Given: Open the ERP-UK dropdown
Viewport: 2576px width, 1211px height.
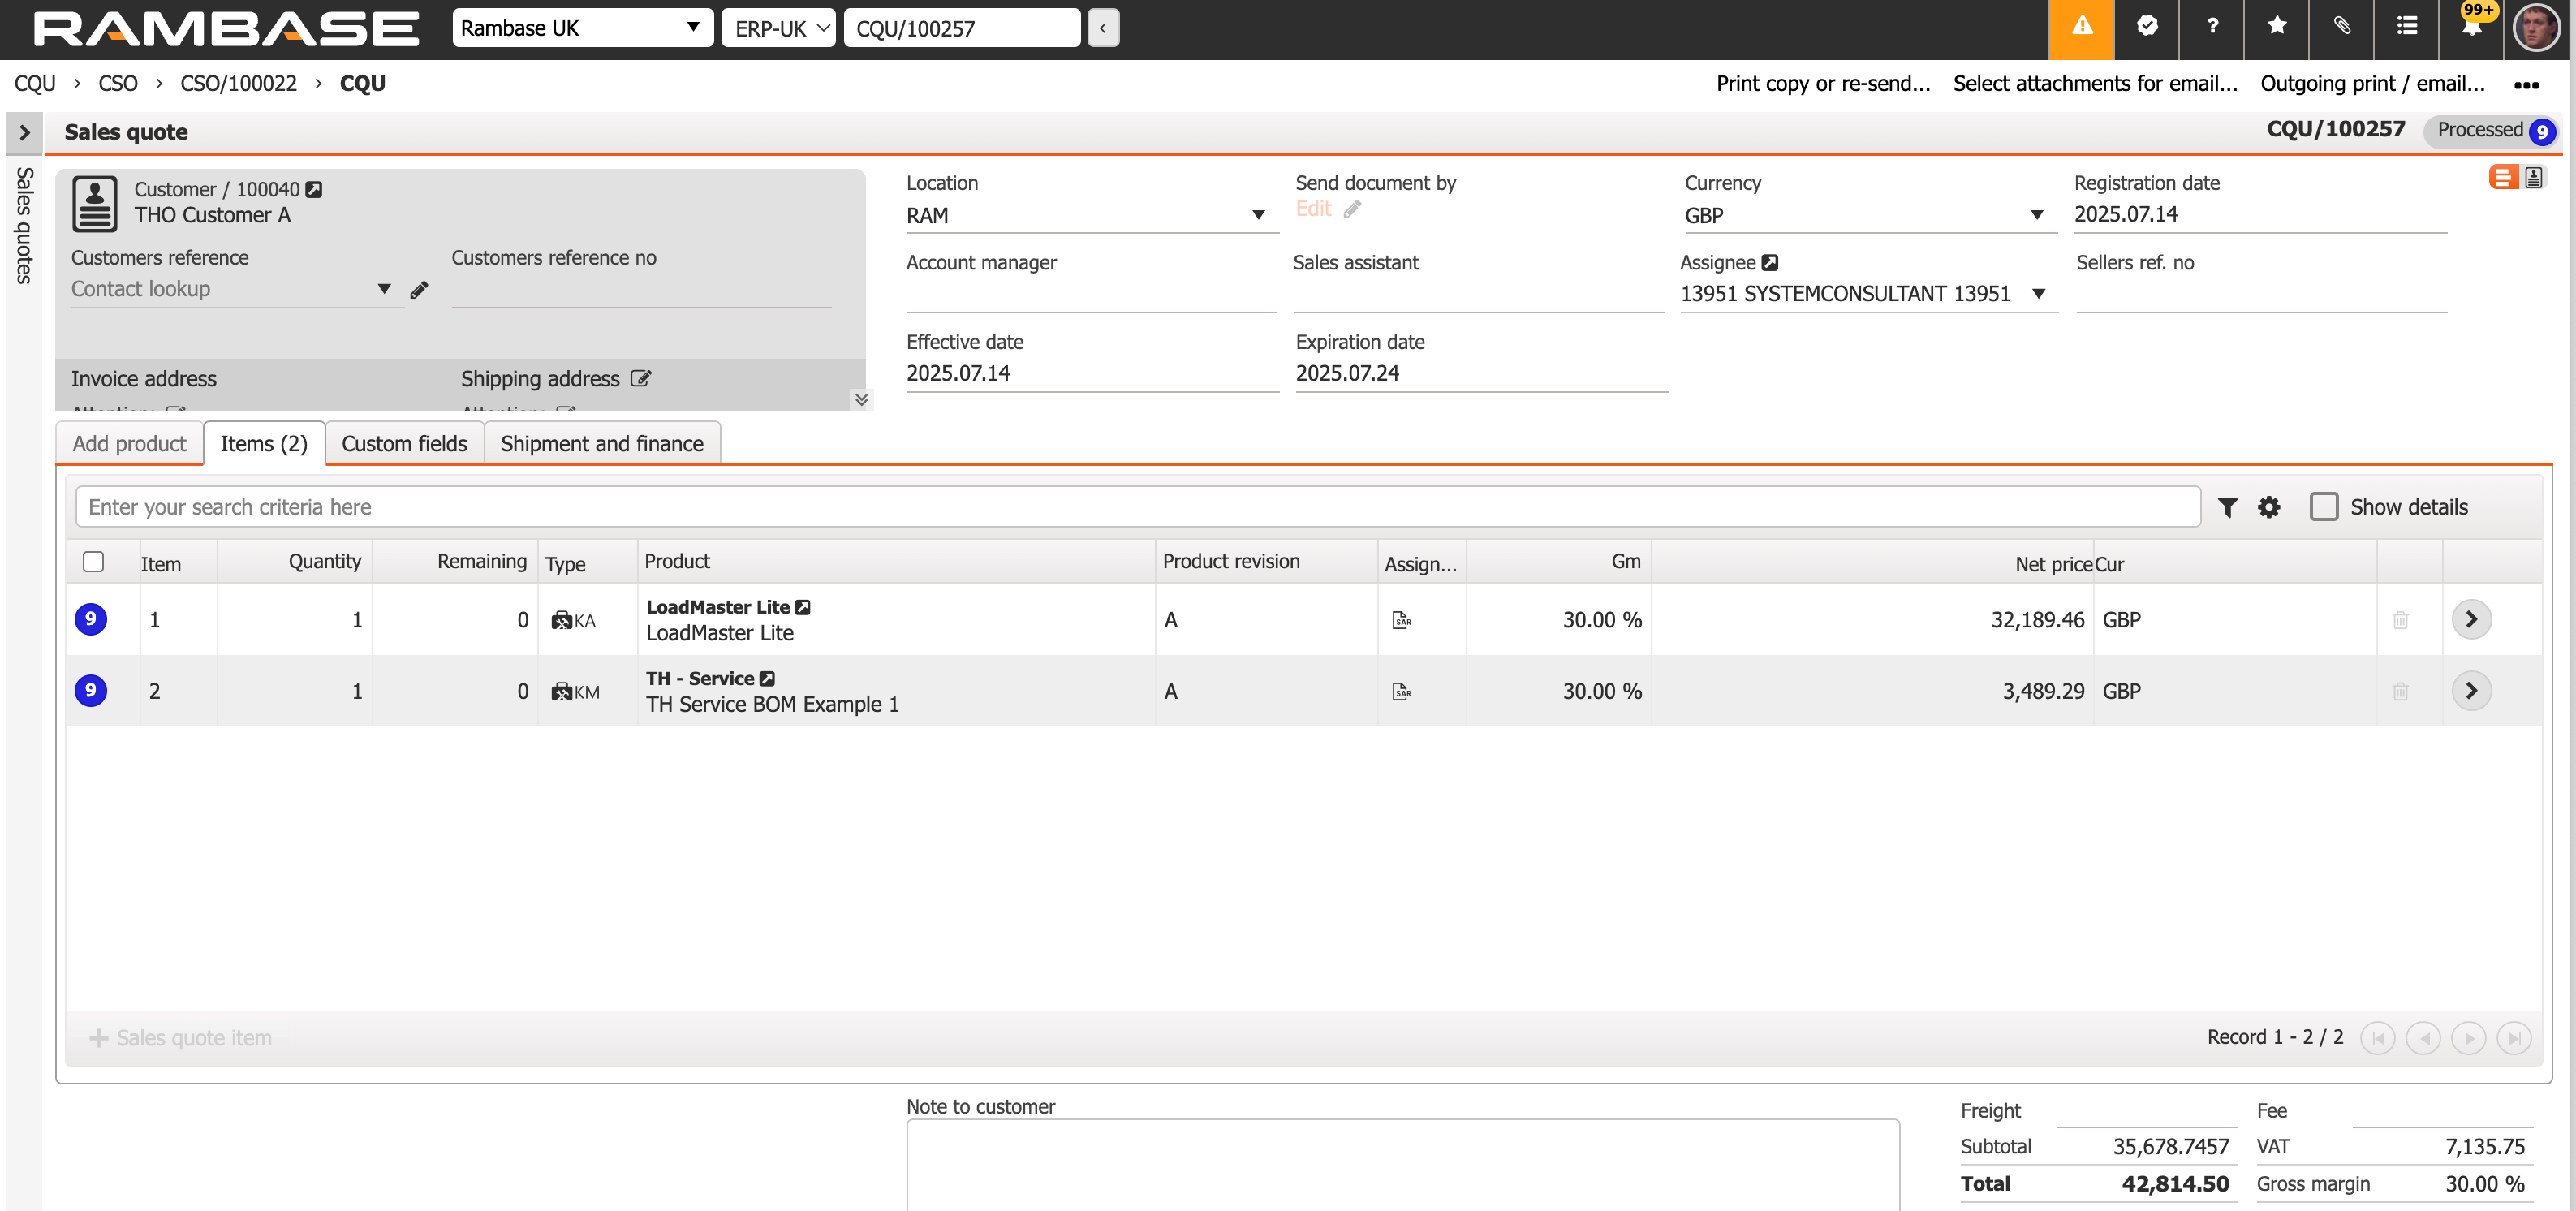Looking at the screenshot, I should 779,28.
